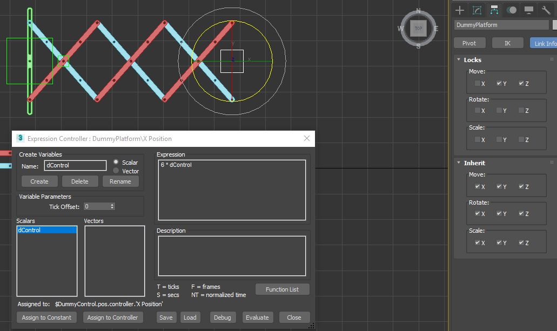Screen dimensions: 557x331
Task: Select the white dummy box in the viewport
Action: click(x=232, y=61)
